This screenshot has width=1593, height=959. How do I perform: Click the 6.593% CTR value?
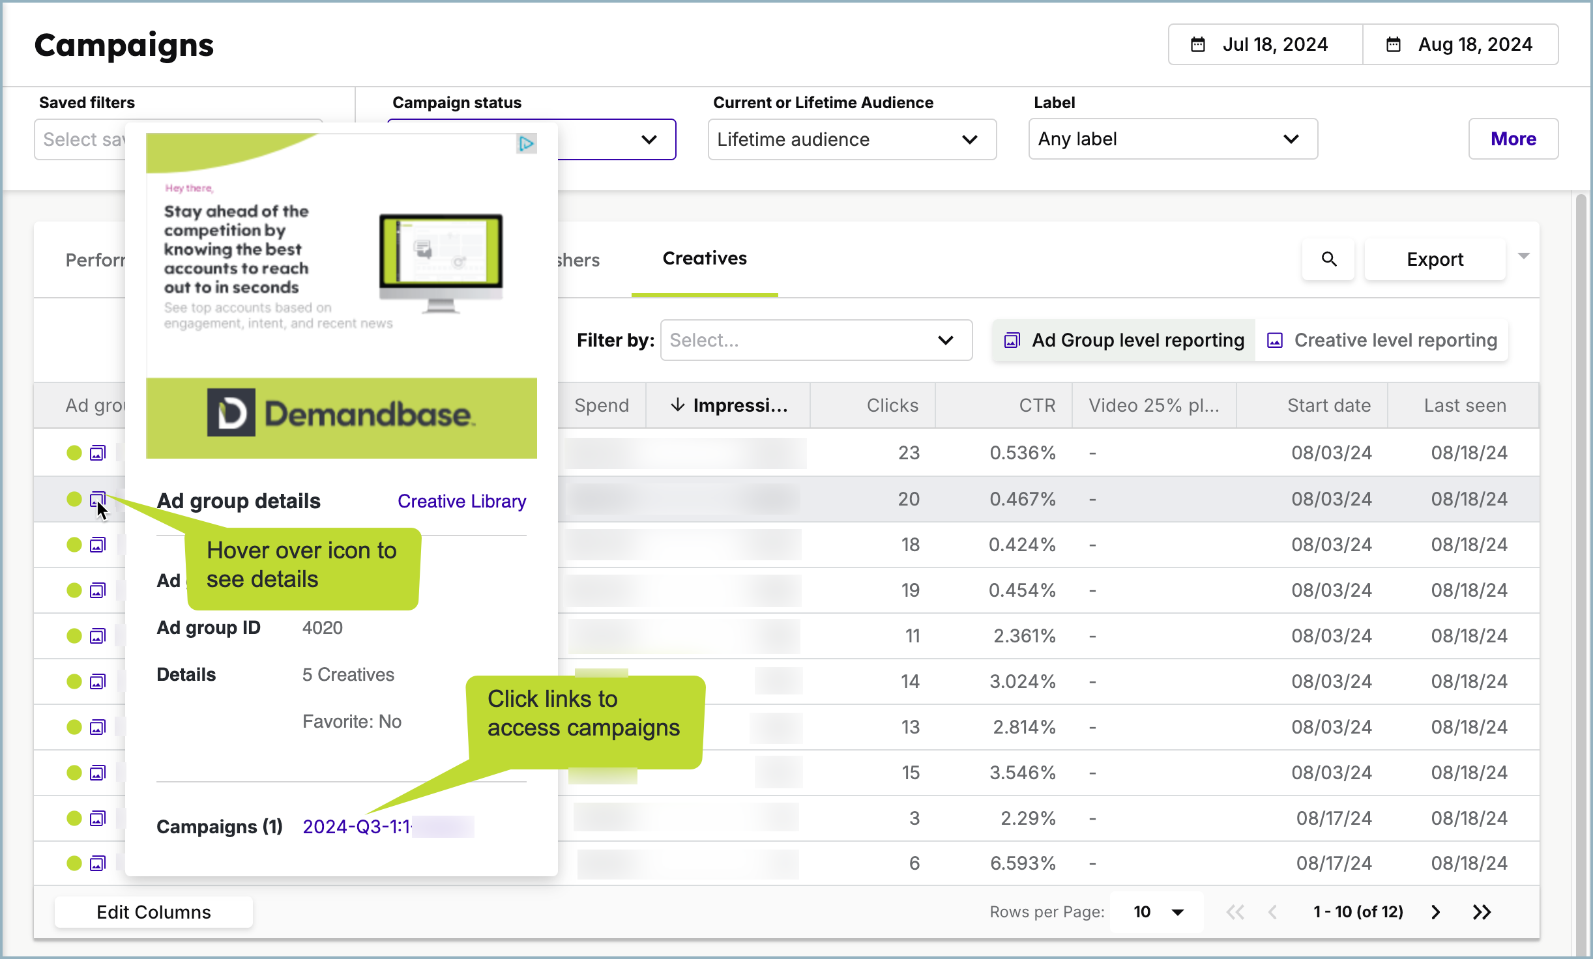click(x=1023, y=863)
